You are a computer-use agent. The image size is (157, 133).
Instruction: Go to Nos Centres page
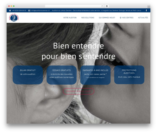[x=128, y=18]
